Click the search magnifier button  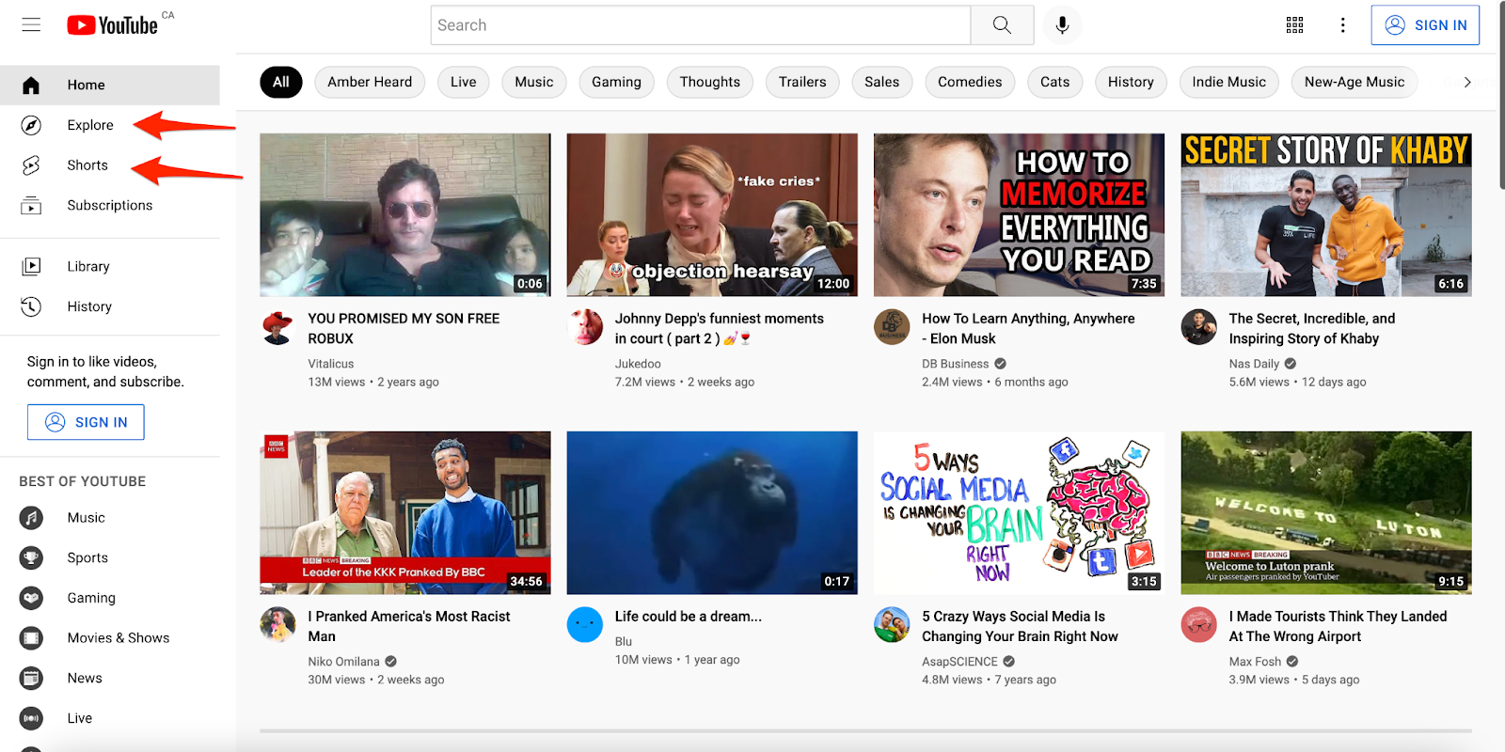pos(1002,25)
